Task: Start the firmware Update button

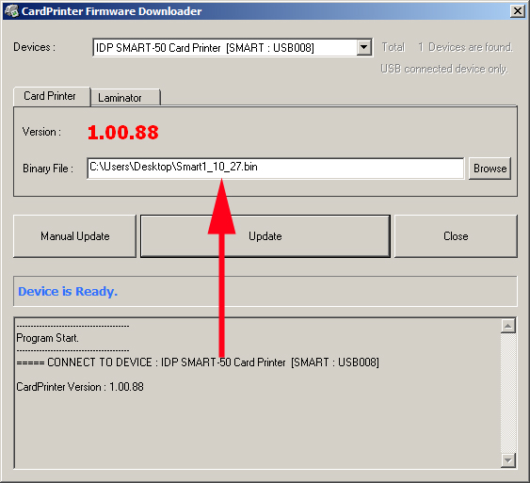Action: click(265, 236)
